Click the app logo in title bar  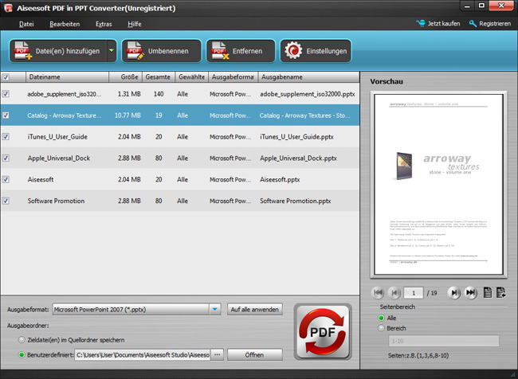point(8,8)
